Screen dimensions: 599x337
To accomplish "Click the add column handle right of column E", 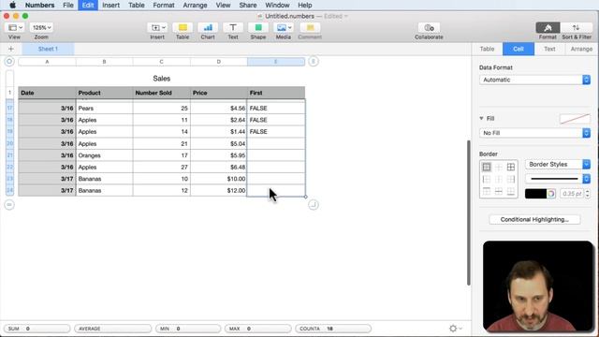I will (x=314, y=61).
